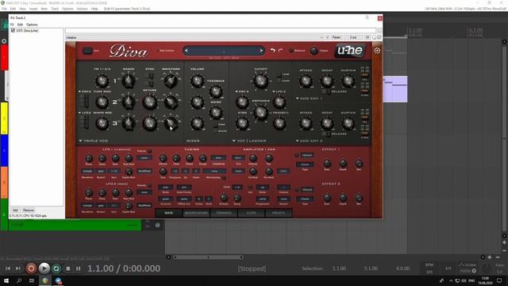This screenshot has width=508, height=286.
Task: Click the Add FX button
Action: click(15, 210)
